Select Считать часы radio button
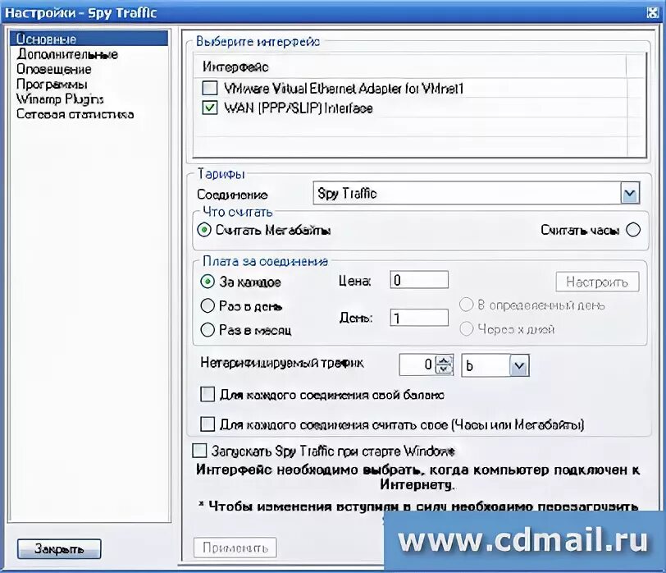666x573 pixels. [633, 230]
